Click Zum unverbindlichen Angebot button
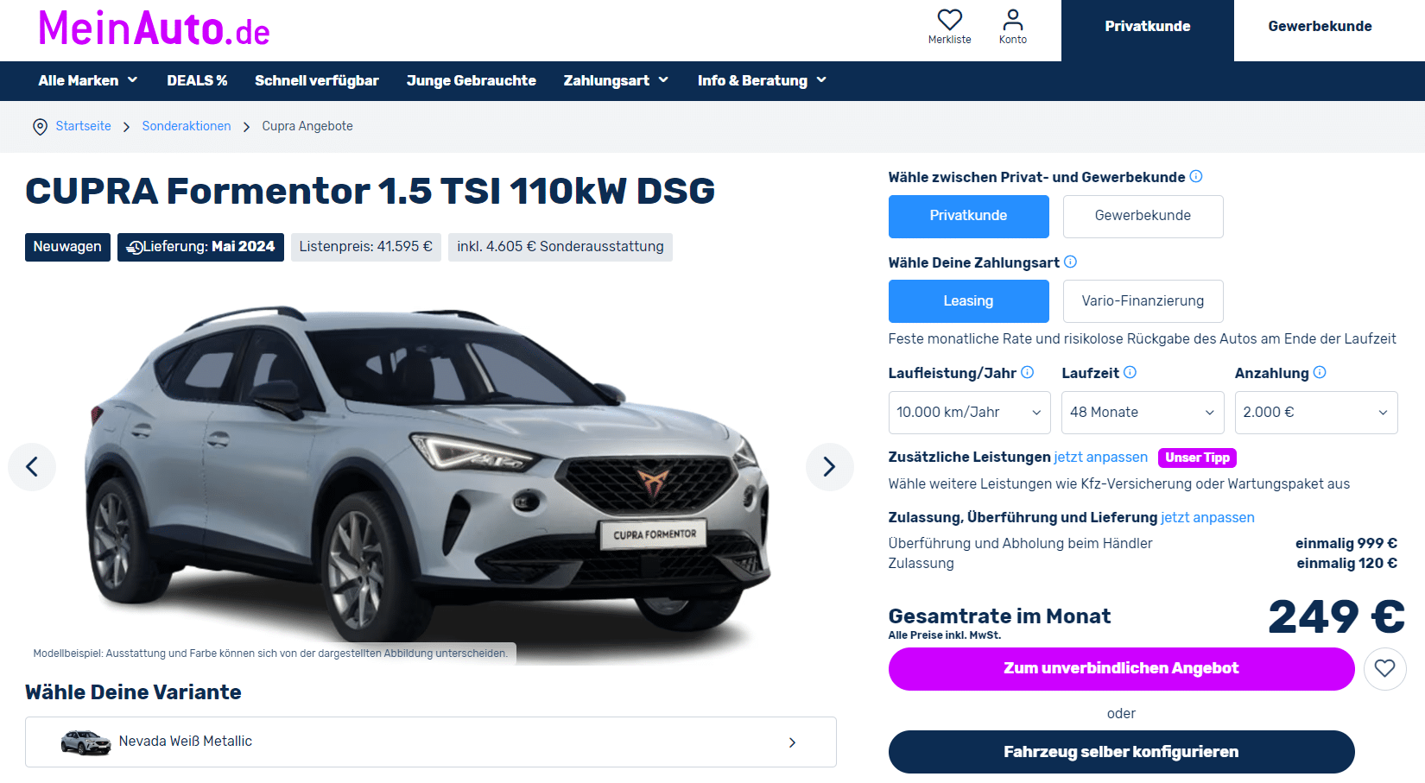 click(x=1121, y=668)
